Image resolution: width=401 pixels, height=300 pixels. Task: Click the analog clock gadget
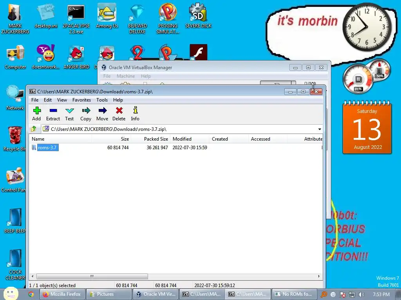[367, 27]
